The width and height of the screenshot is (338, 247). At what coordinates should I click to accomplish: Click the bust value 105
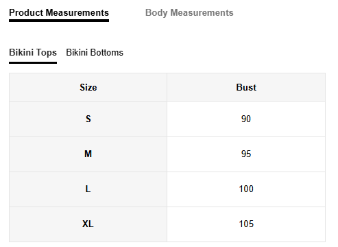click(x=246, y=224)
